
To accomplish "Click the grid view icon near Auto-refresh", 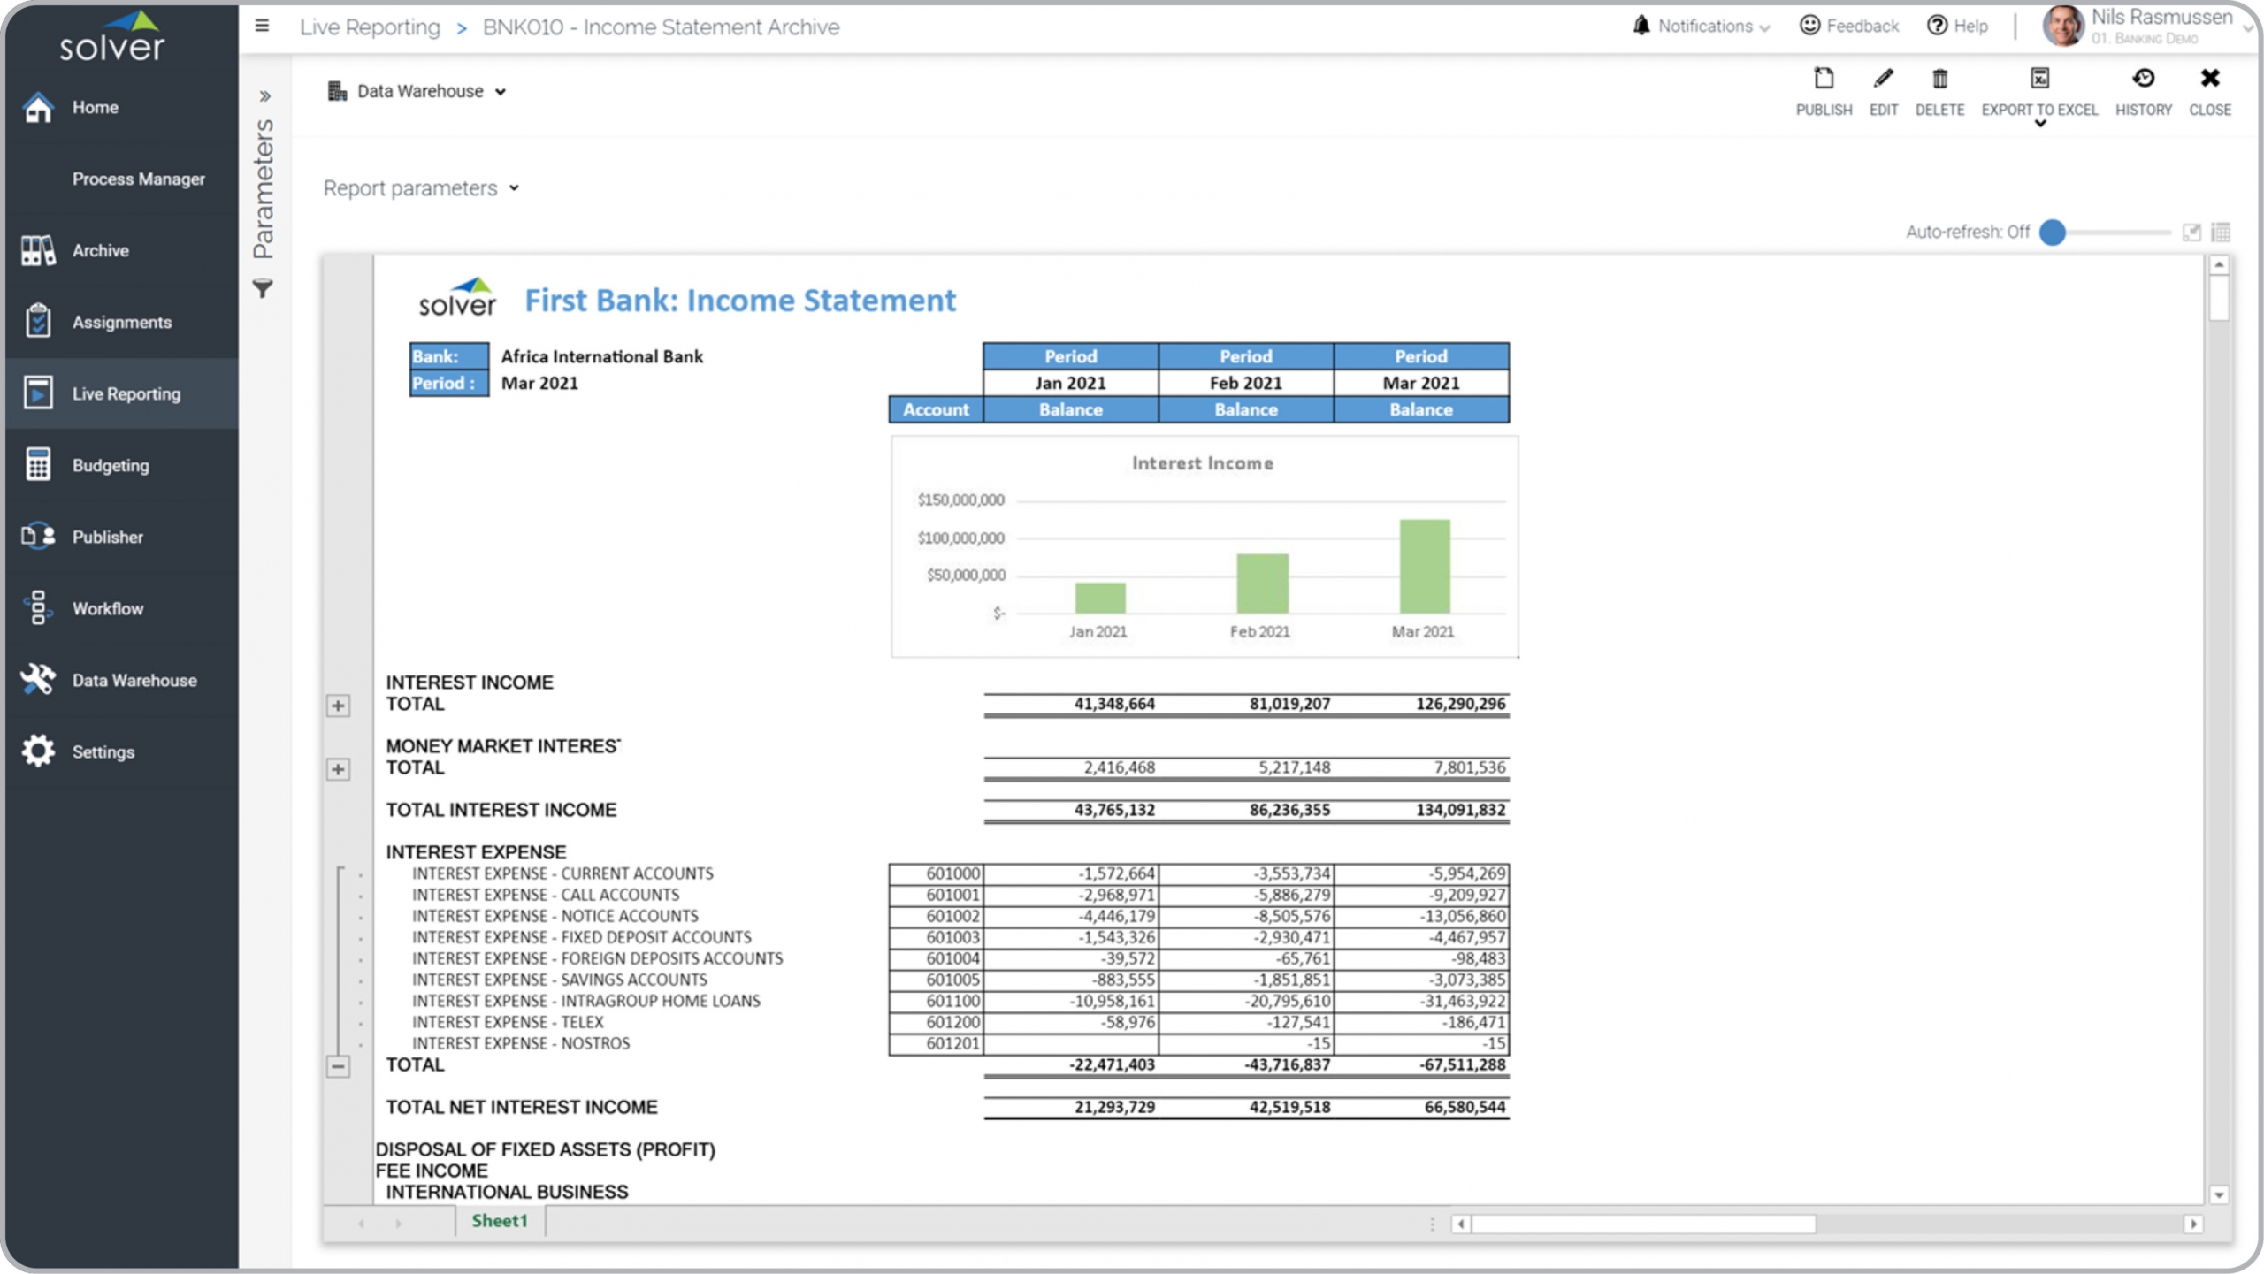I will pos(2221,233).
